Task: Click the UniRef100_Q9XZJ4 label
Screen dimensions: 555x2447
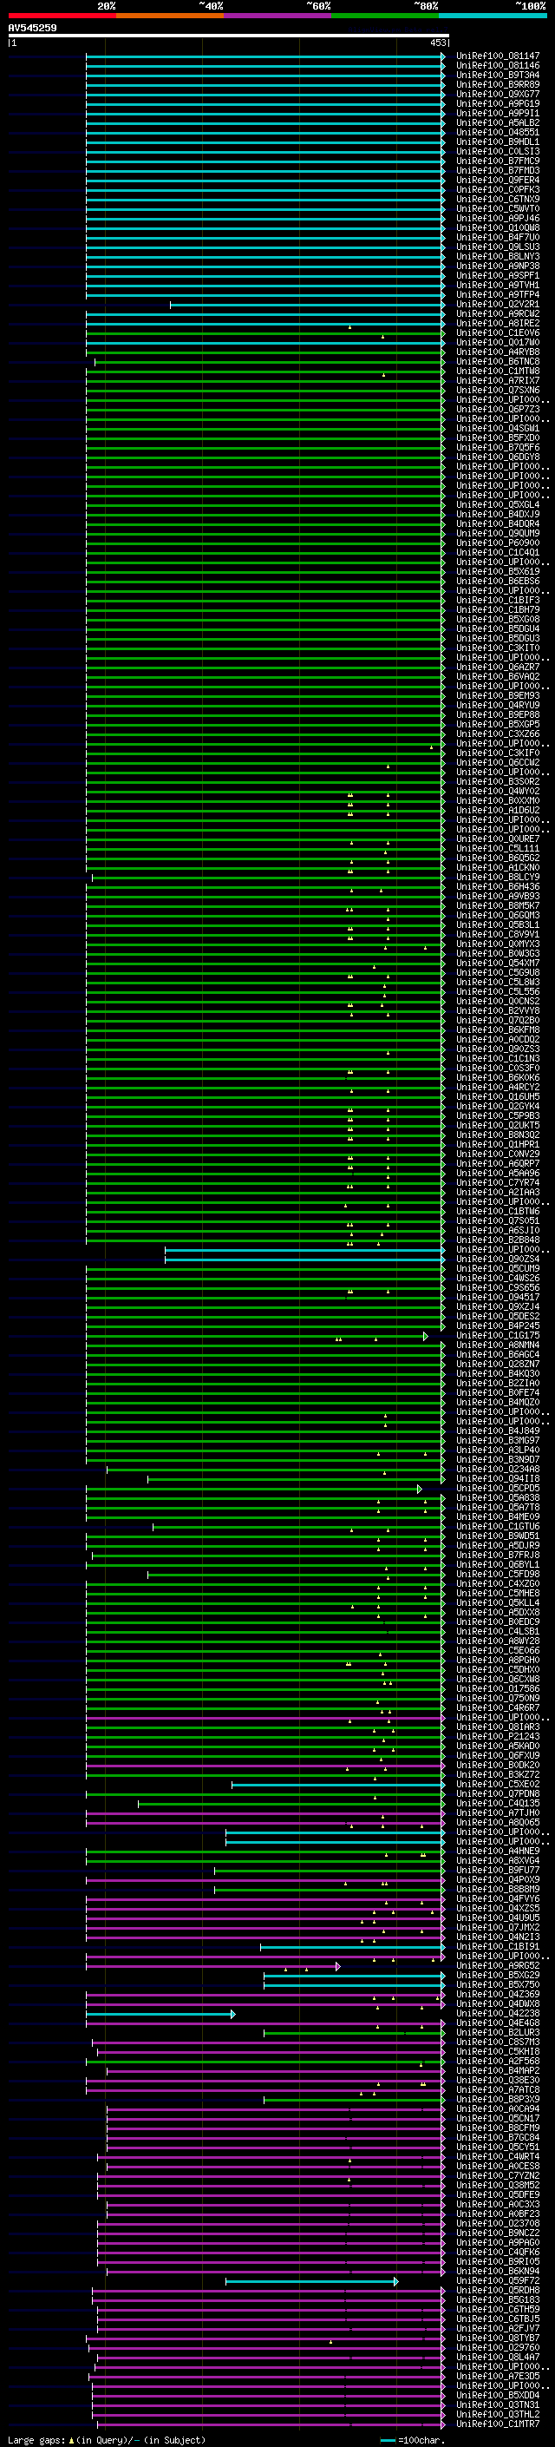Action: [498, 1307]
